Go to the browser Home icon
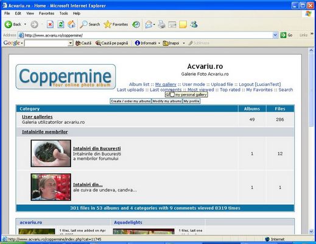The width and height of the screenshot is (316, 244). coord(71,24)
